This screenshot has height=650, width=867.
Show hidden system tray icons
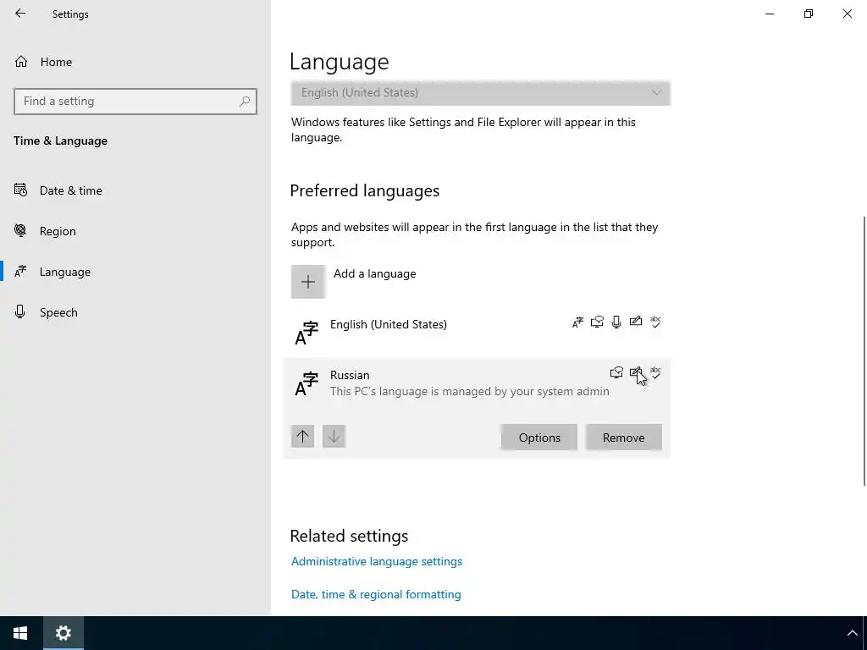852,633
